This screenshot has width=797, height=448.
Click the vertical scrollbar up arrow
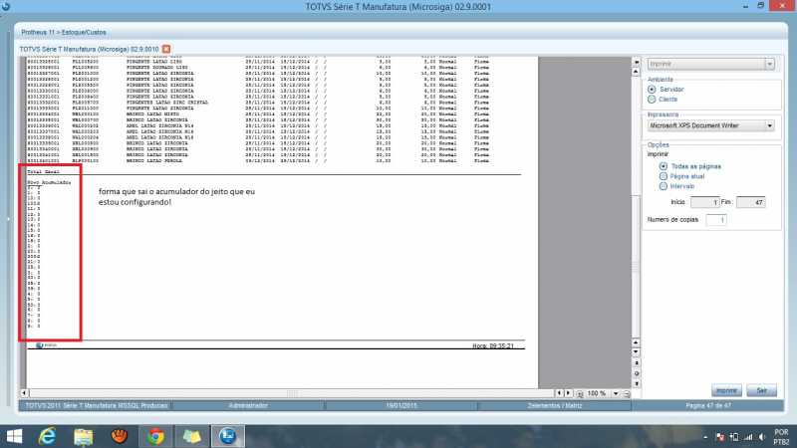point(637,72)
